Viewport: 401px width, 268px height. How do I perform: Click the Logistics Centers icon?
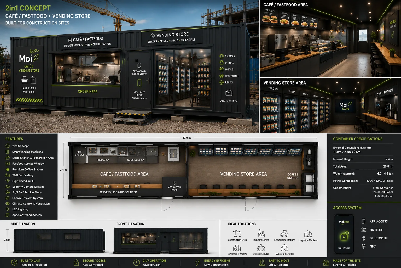click(308, 234)
